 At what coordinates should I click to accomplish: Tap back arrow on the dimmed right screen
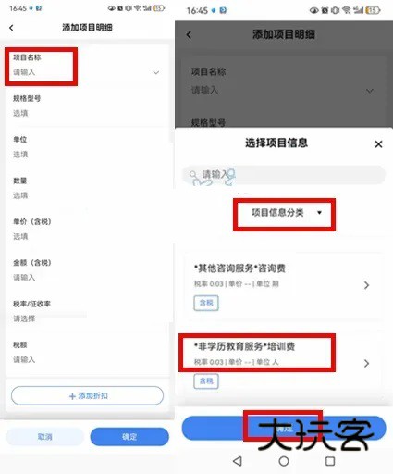(189, 35)
